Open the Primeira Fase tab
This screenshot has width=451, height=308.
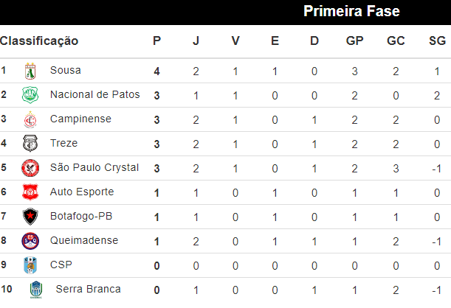(351, 11)
